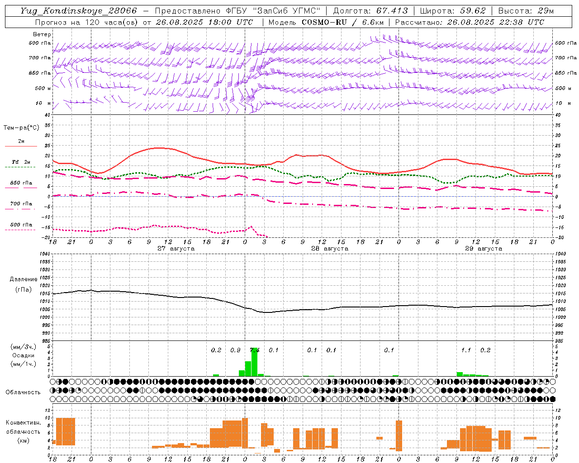Click the precipitation value '7.4'

click(255, 350)
